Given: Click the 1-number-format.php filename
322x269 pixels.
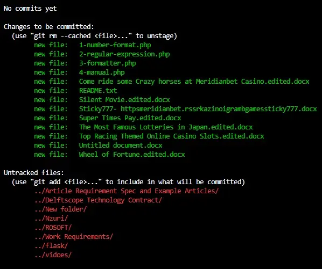Looking at the screenshot, I should point(115,45).
